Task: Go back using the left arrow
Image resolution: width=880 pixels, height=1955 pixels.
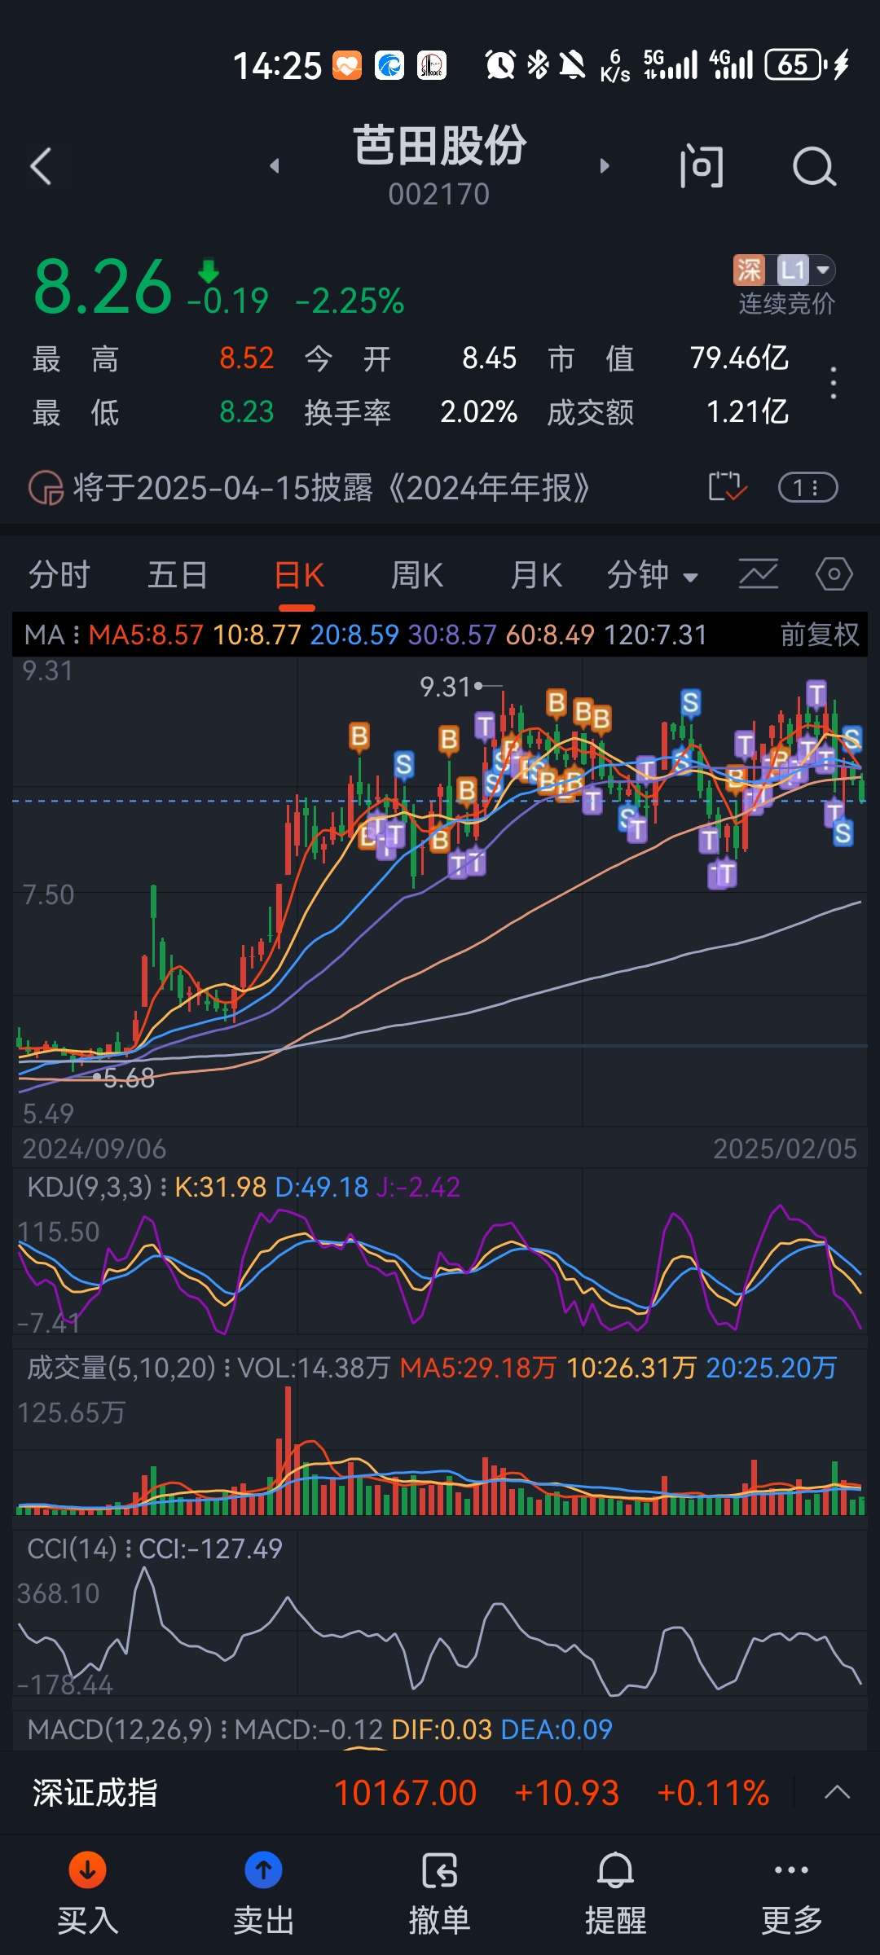Action: [41, 166]
